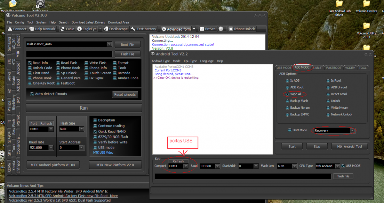Open Help Manuals from the toolbar

[42, 29]
